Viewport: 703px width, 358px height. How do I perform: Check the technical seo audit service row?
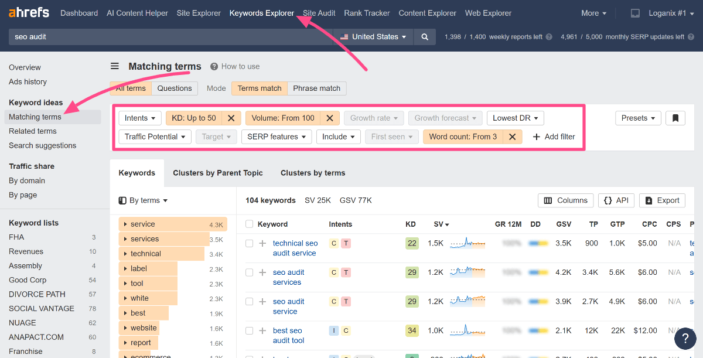pos(250,243)
